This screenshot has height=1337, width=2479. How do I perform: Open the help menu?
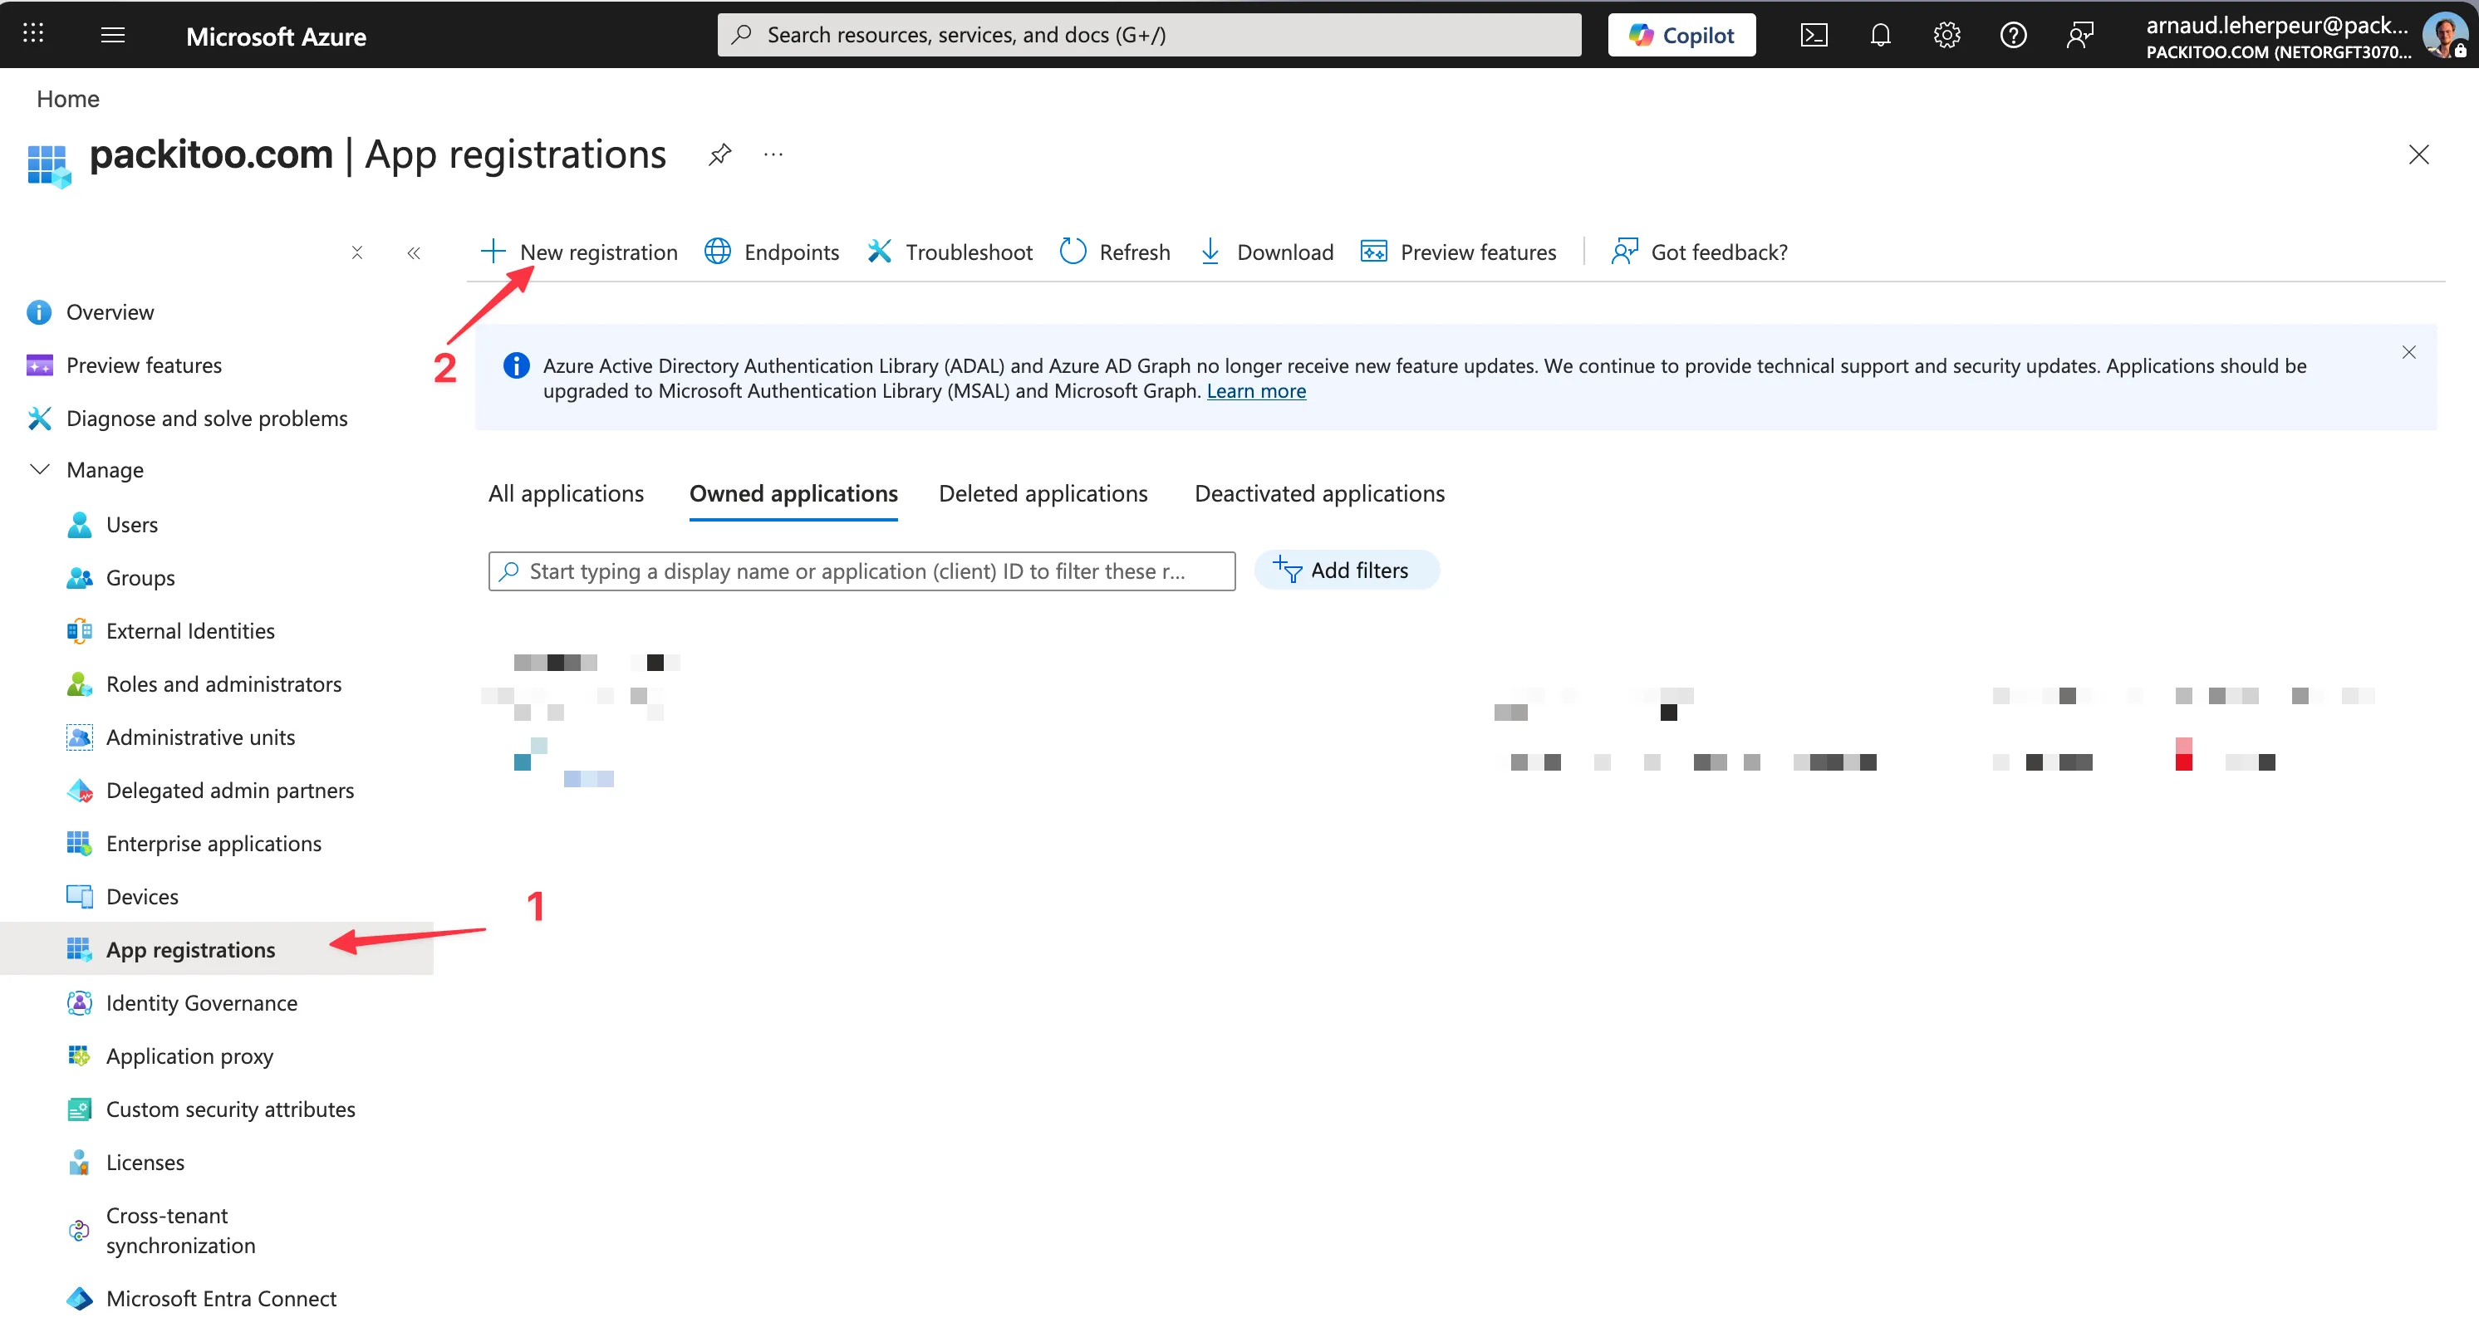[2013, 35]
